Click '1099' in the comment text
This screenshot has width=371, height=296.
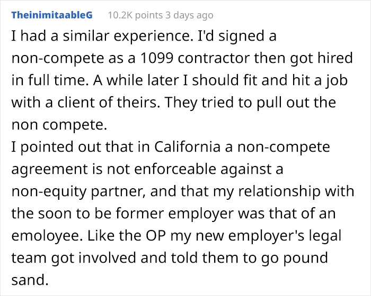(157, 58)
